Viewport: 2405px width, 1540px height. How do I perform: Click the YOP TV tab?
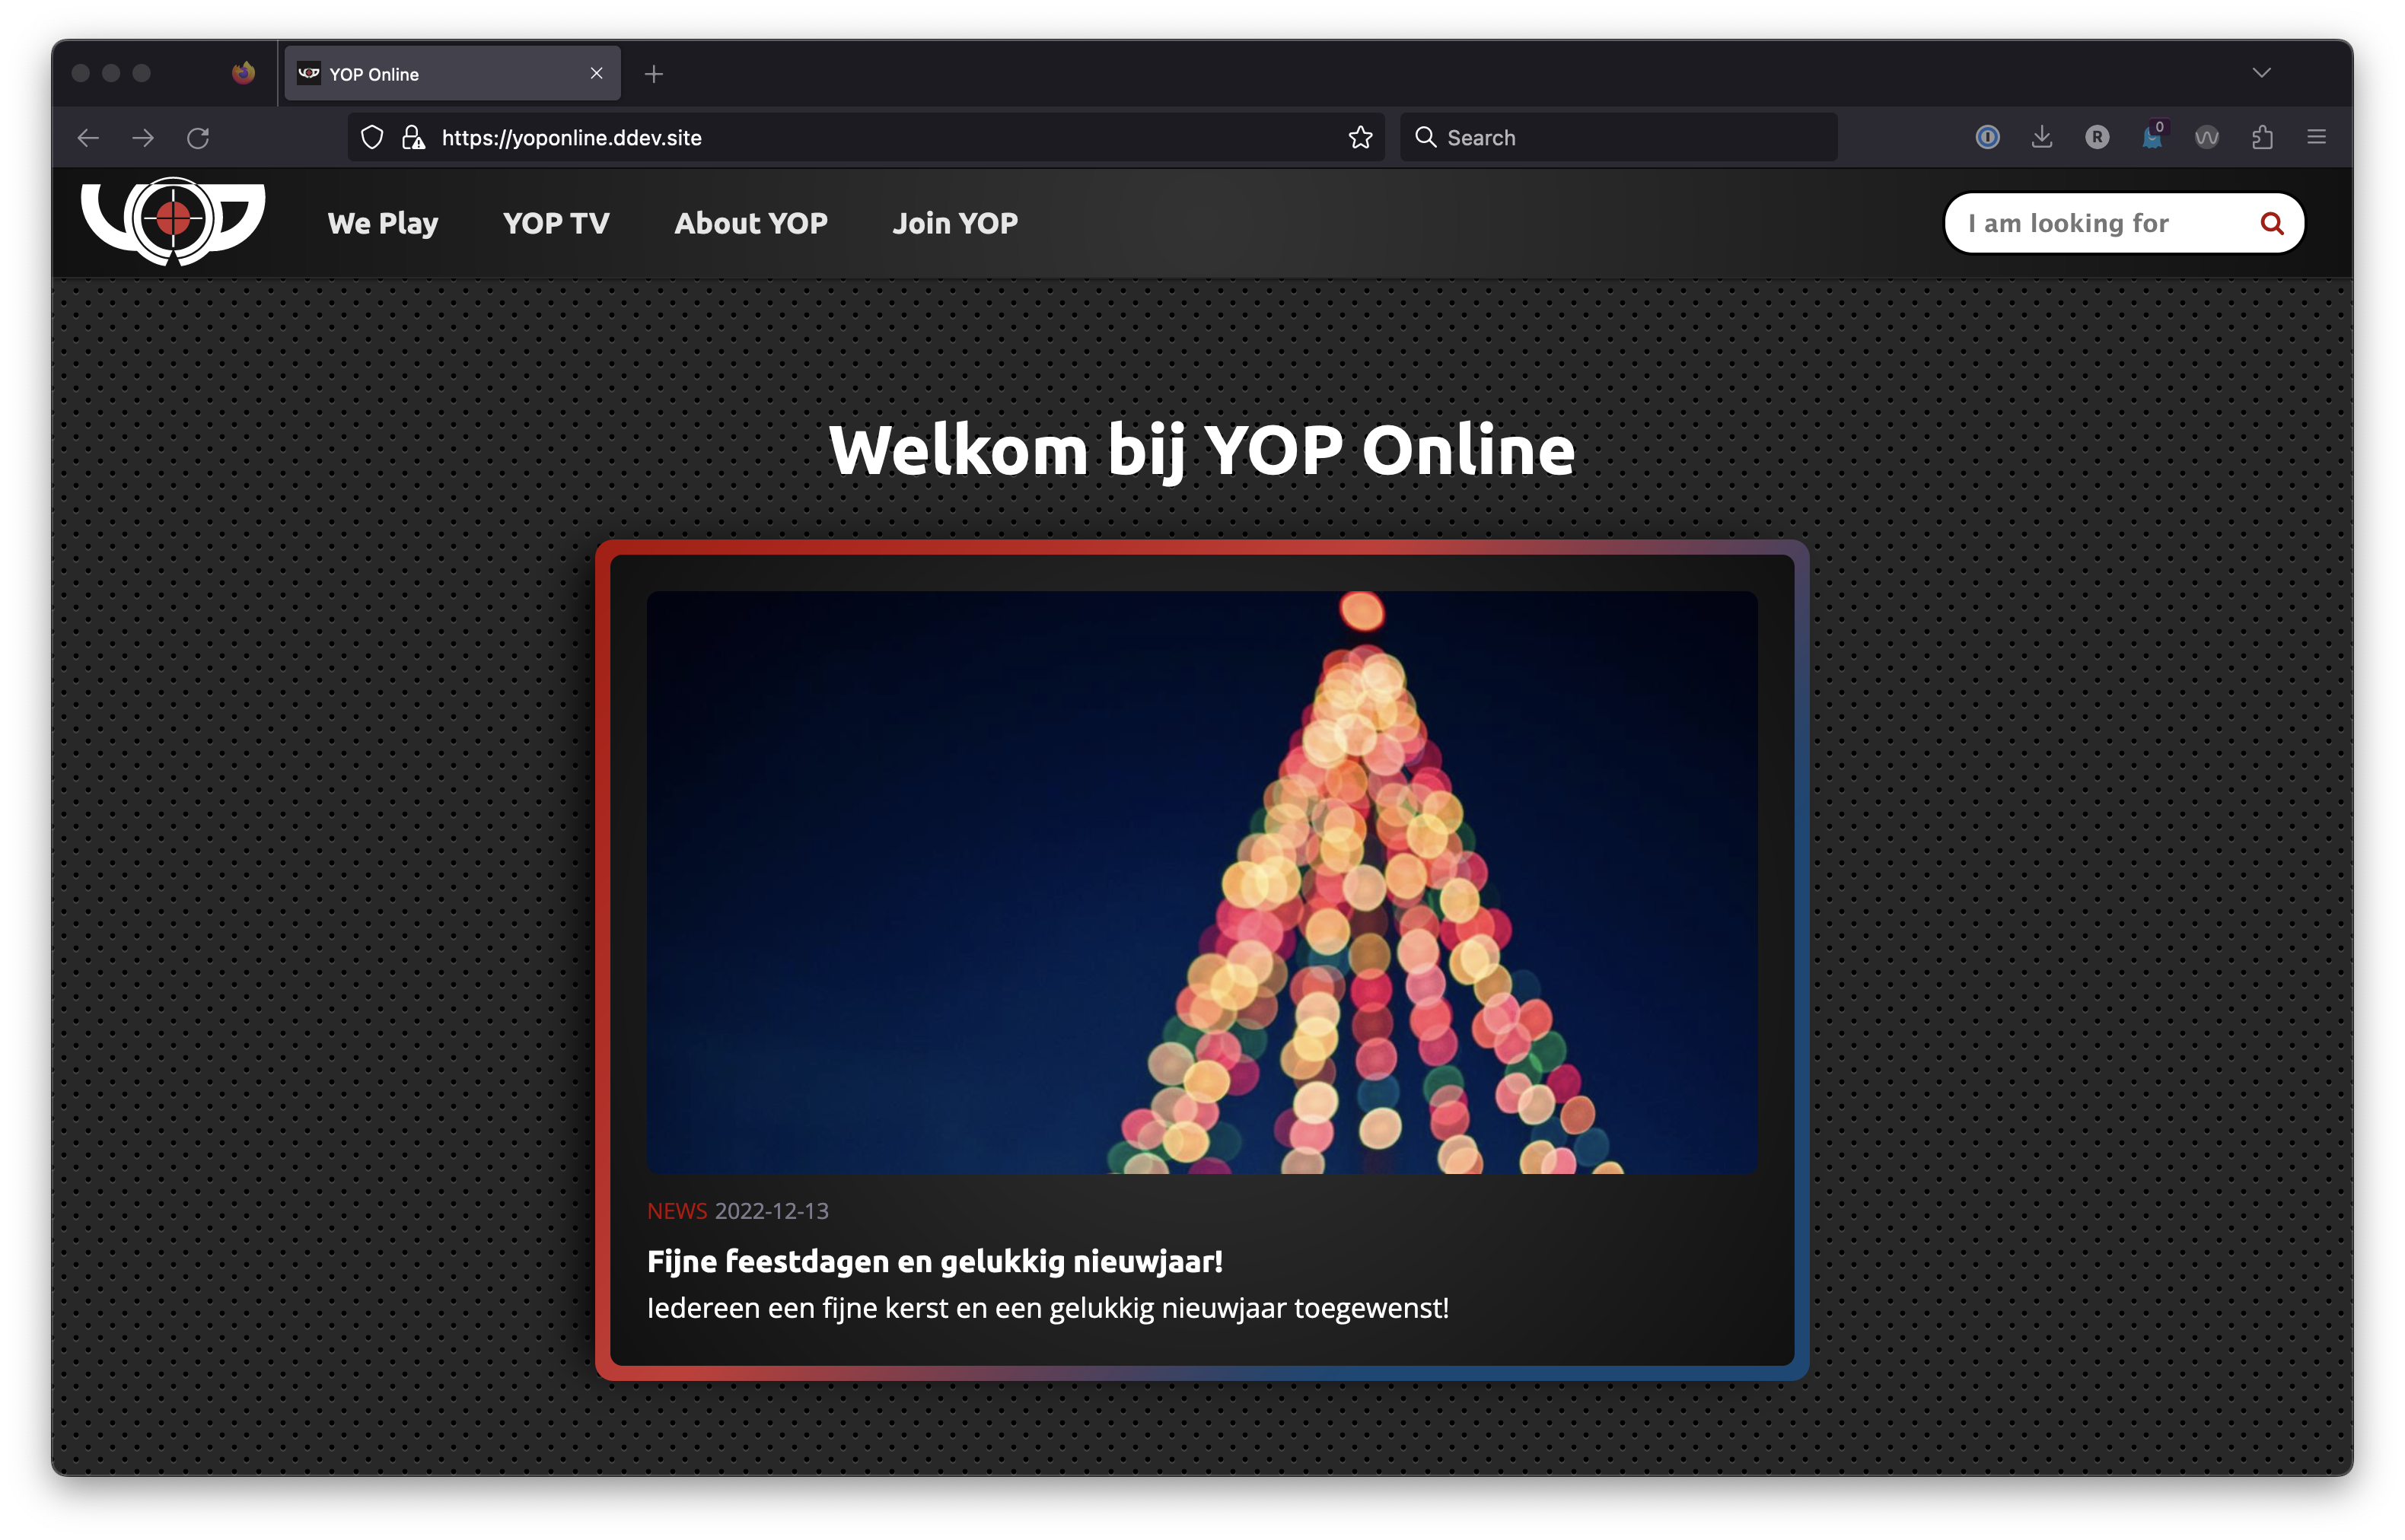pyautogui.click(x=557, y=221)
